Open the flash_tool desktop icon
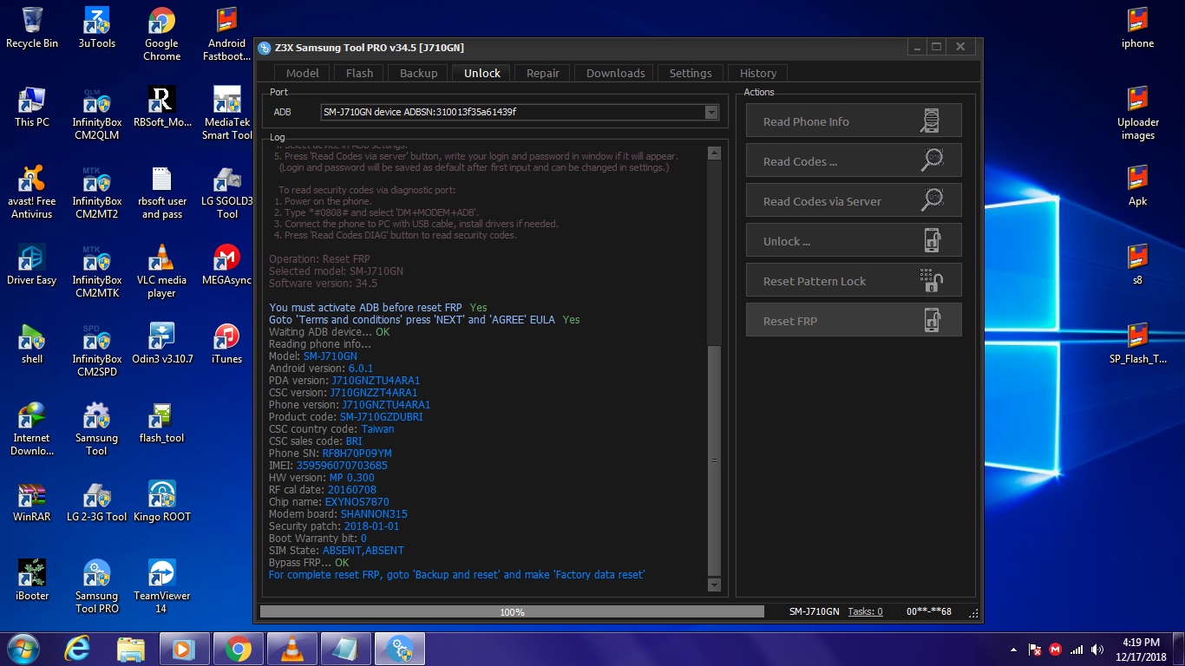 pos(161,422)
